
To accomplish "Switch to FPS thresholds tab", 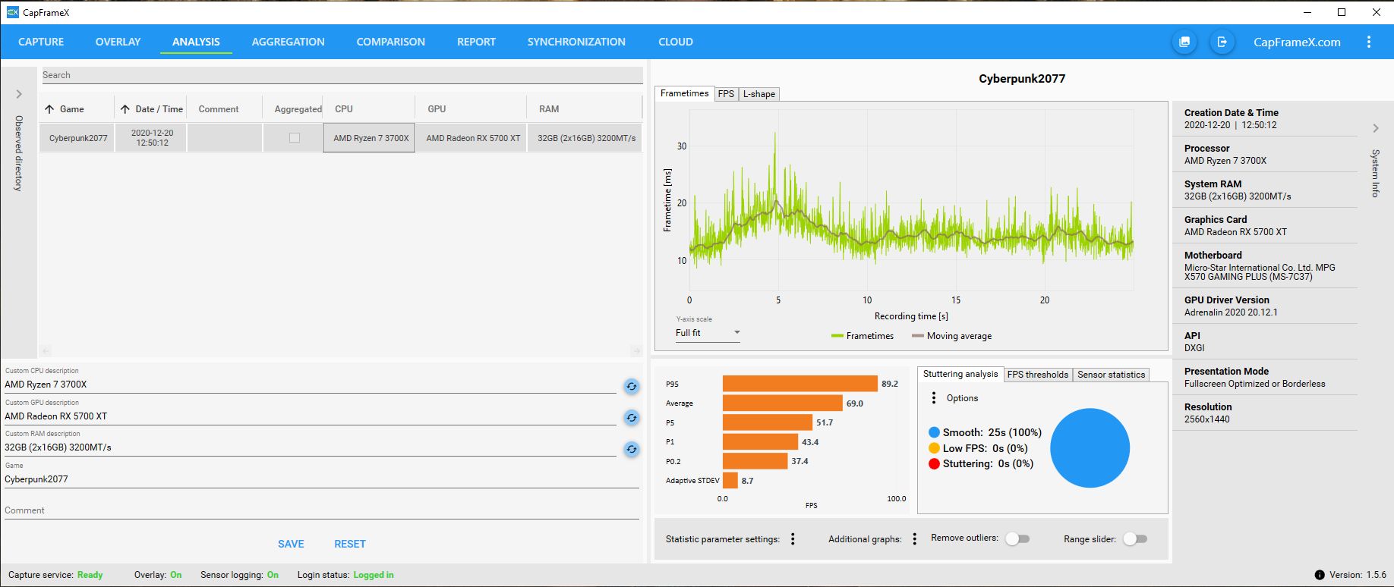I will 1038,375.
